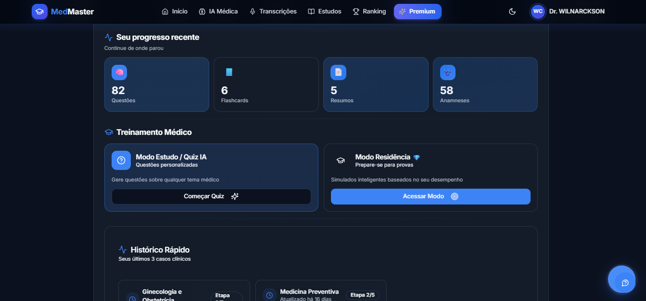Viewport: 646px width, 301px height.
Task: Click the question mark Quiz icon
Action: 121,160
